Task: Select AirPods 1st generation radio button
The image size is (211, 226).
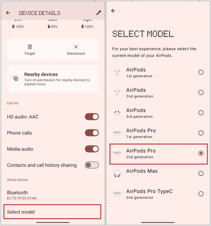Action: point(201,72)
